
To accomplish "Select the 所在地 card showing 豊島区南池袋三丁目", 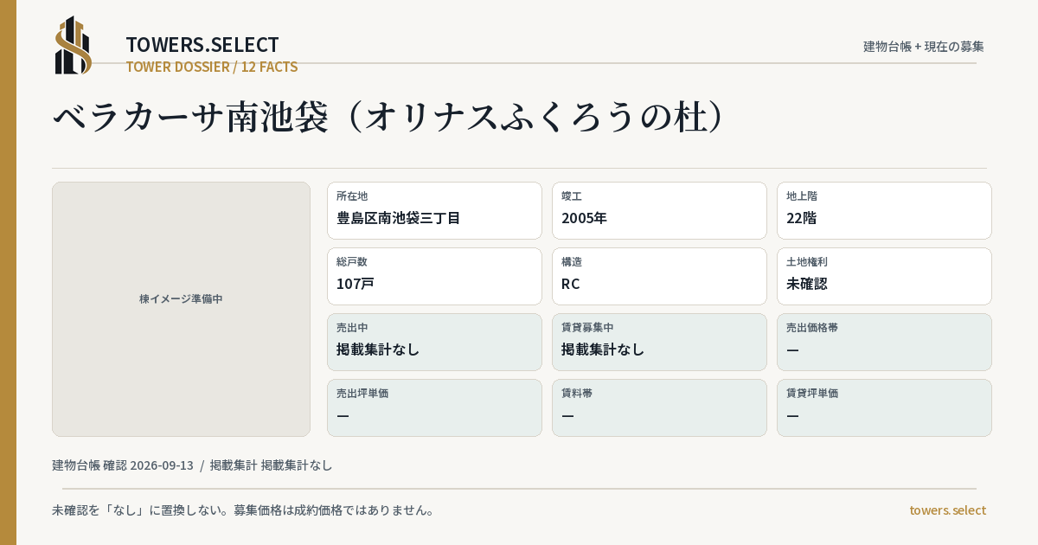I will click(x=434, y=210).
